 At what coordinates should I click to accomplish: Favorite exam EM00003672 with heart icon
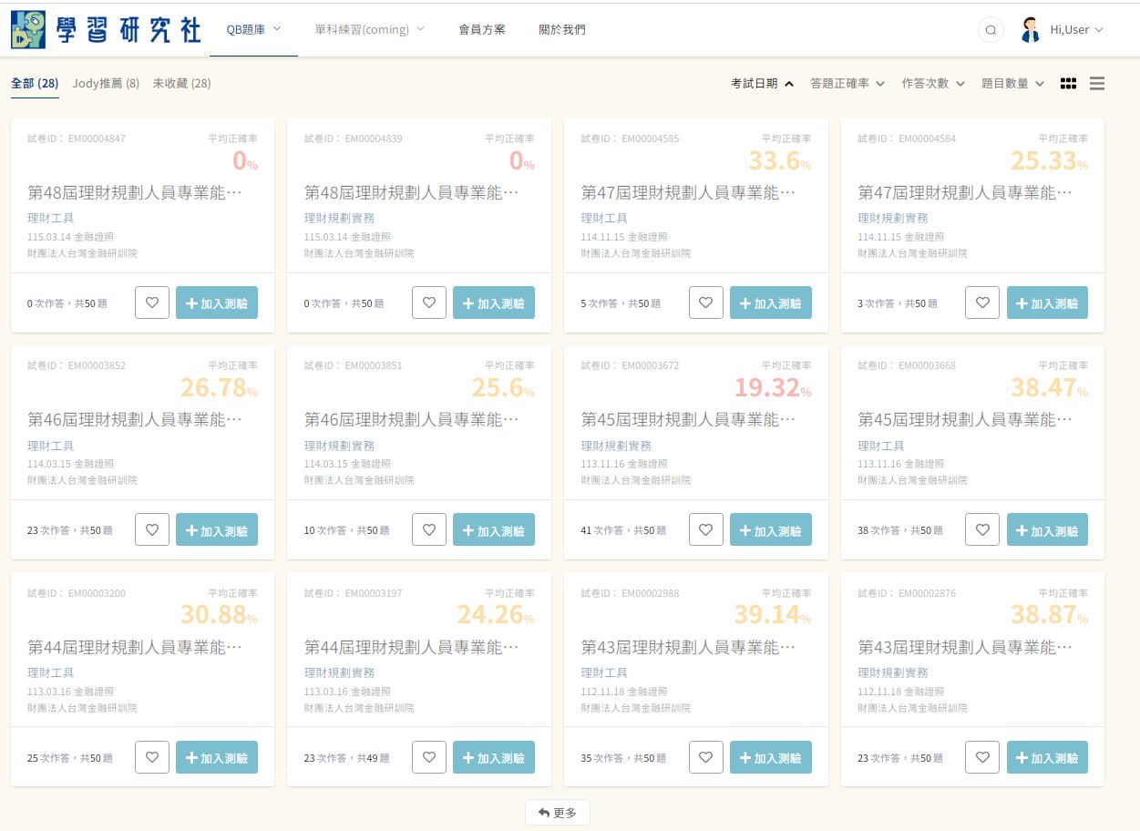pyautogui.click(x=705, y=530)
